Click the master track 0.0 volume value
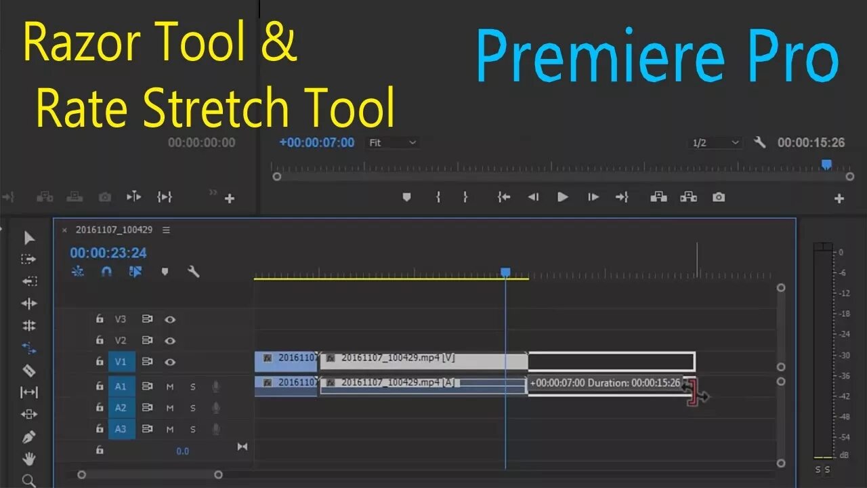 (183, 451)
